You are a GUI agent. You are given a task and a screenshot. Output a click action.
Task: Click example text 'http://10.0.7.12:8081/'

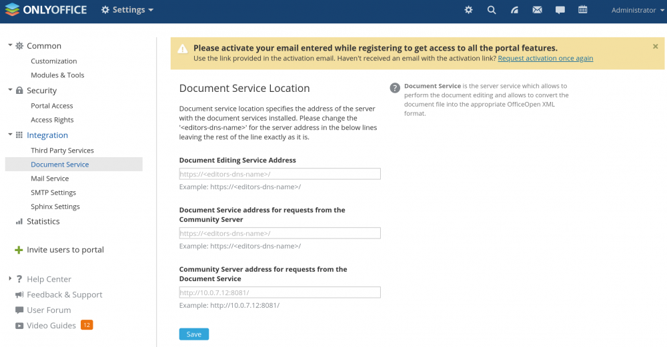tap(245, 306)
